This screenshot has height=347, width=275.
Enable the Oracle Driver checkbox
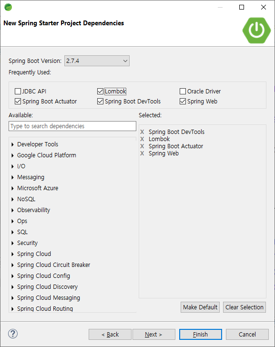click(x=183, y=91)
